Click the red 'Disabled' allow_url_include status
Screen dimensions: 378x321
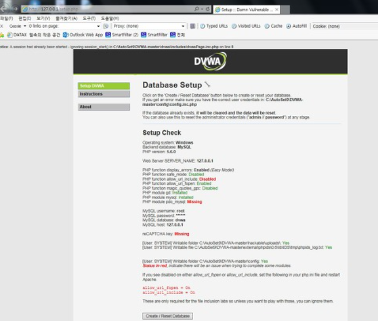pos(207,179)
